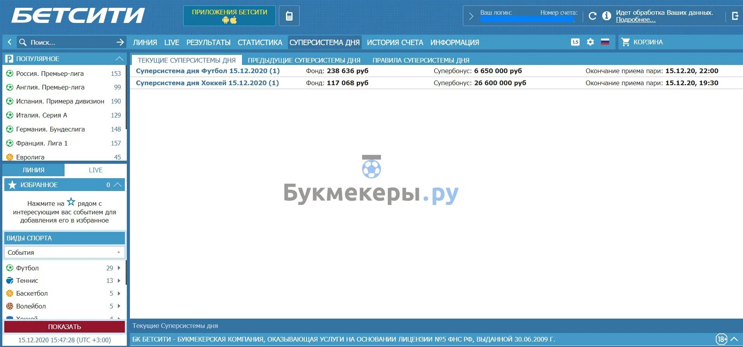Expand the Теннис sport list arrow

point(119,280)
